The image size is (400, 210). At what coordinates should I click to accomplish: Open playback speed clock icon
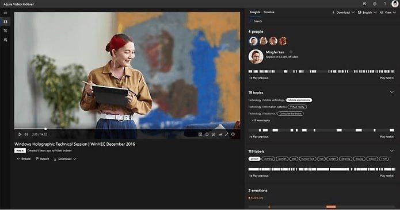click(207, 134)
